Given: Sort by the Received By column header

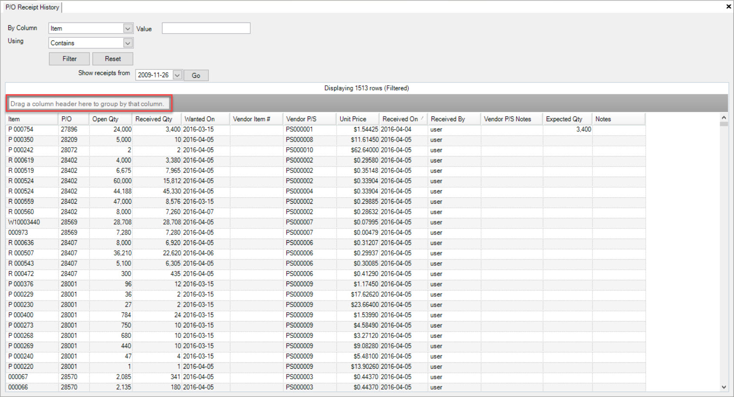Looking at the screenshot, I should pyautogui.click(x=454, y=119).
